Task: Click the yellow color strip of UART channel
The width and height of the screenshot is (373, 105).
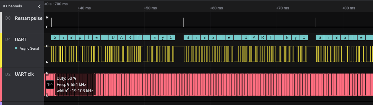Action: pos(1,50)
